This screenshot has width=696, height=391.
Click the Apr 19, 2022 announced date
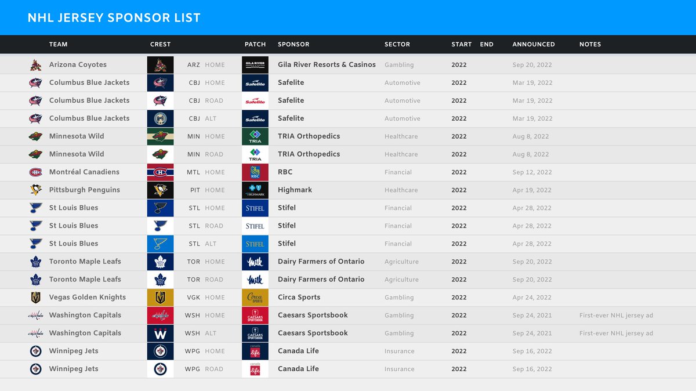(532, 190)
